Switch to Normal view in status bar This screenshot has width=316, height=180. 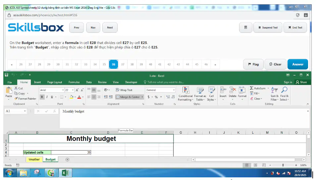tap(247, 165)
